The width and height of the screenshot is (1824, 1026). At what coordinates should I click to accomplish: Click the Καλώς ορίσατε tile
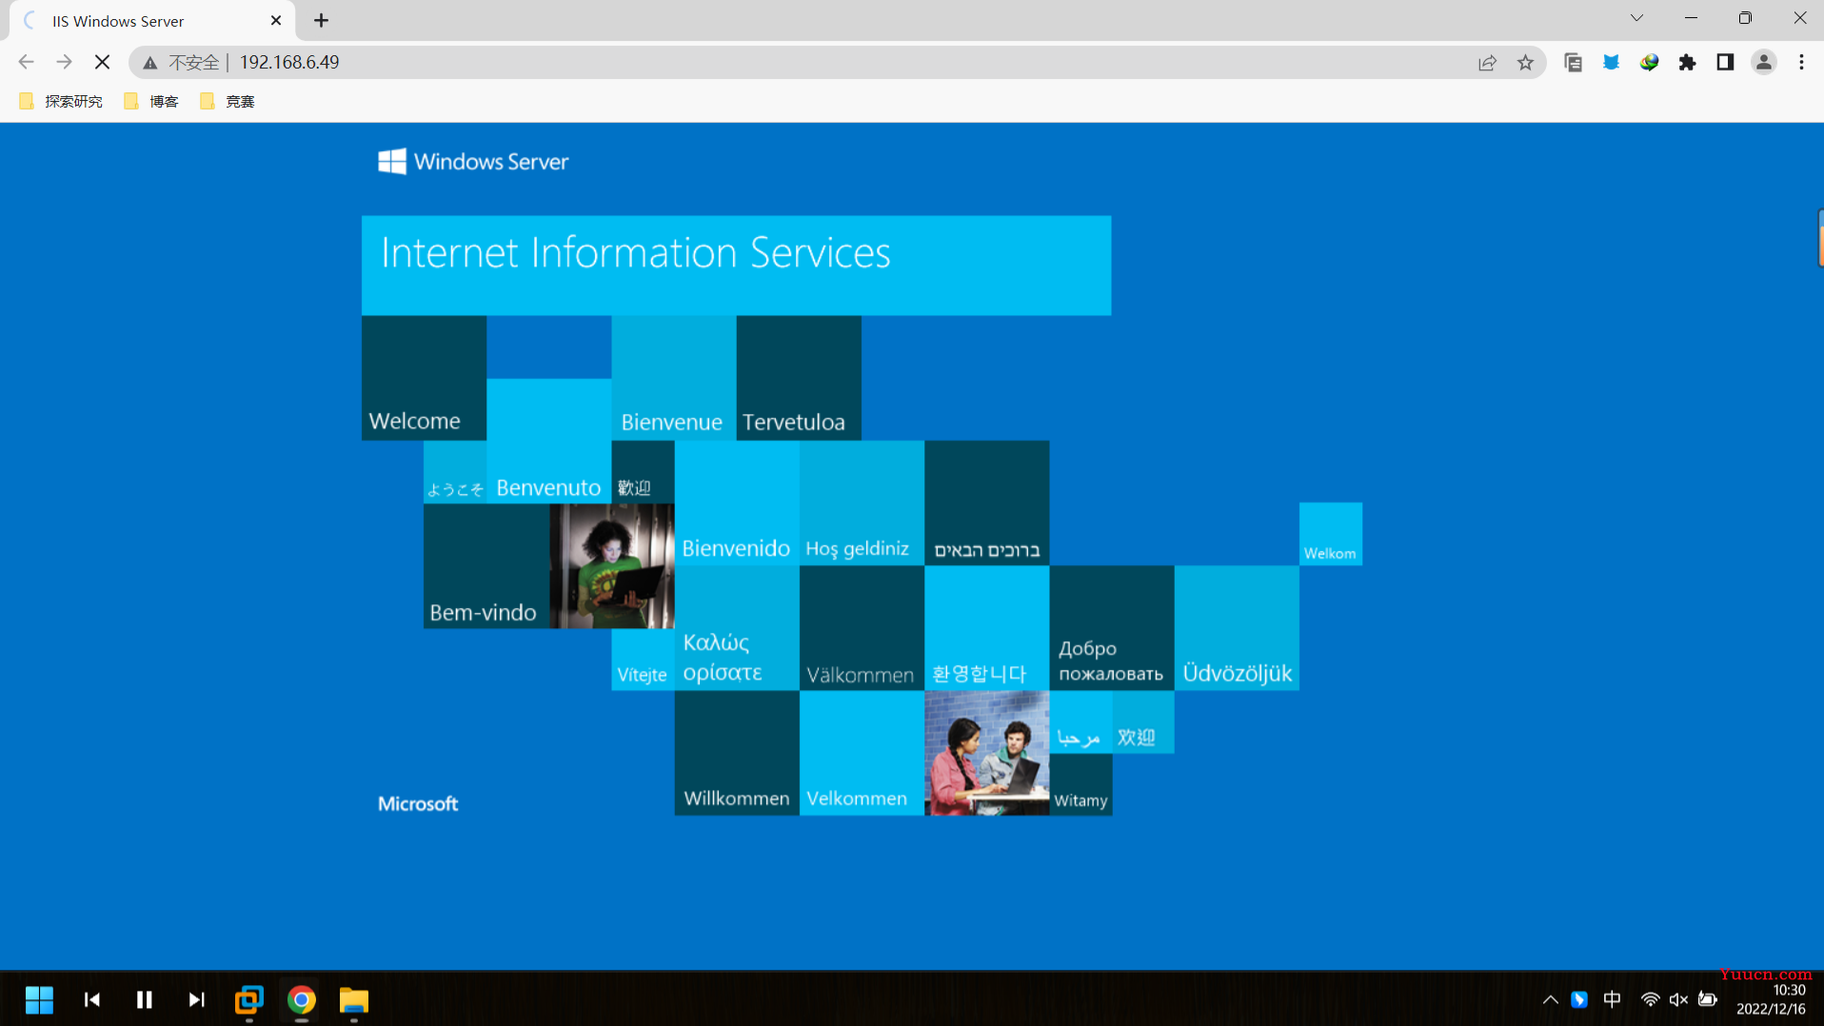coord(737,628)
